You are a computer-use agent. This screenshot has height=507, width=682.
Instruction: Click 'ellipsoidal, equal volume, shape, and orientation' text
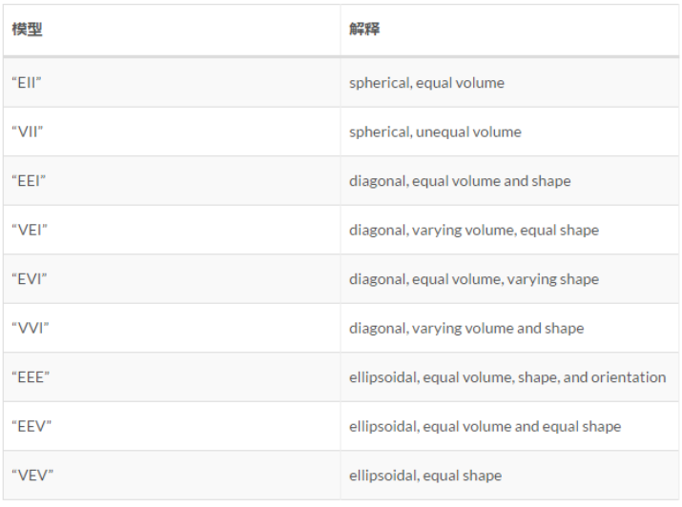[507, 377]
